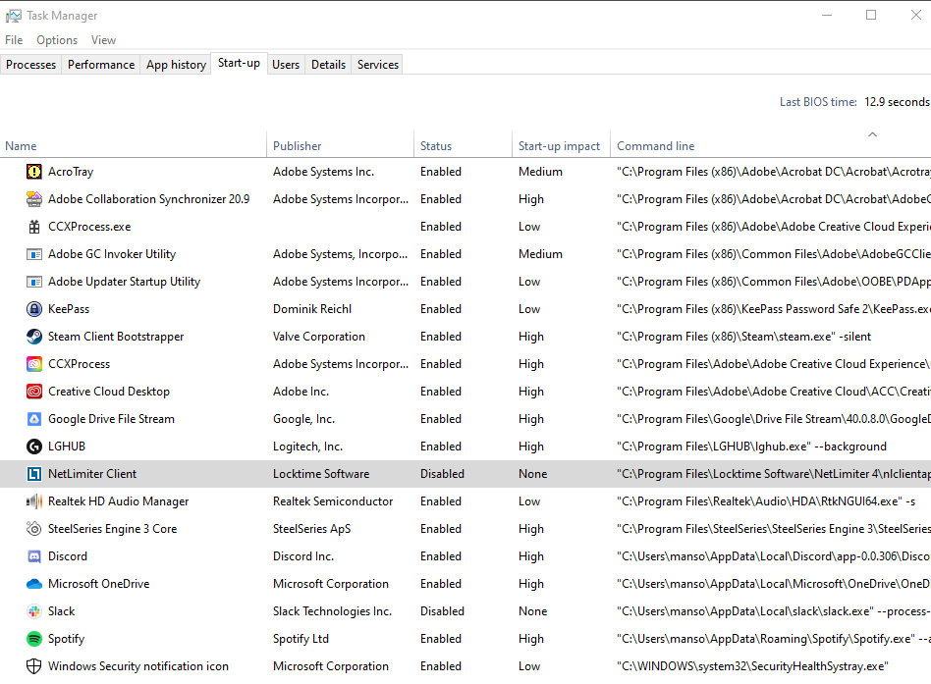Sort by the Start-up impact column header
The image size is (931, 684).
[x=559, y=146]
